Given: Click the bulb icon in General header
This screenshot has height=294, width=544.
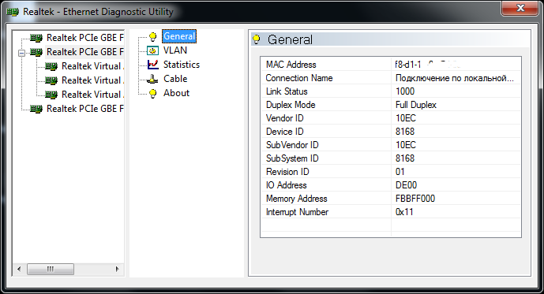Looking at the screenshot, I should click(x=257, y=39).
